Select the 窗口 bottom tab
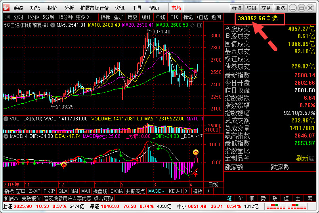Screen dimensions: 319x213 21,191
